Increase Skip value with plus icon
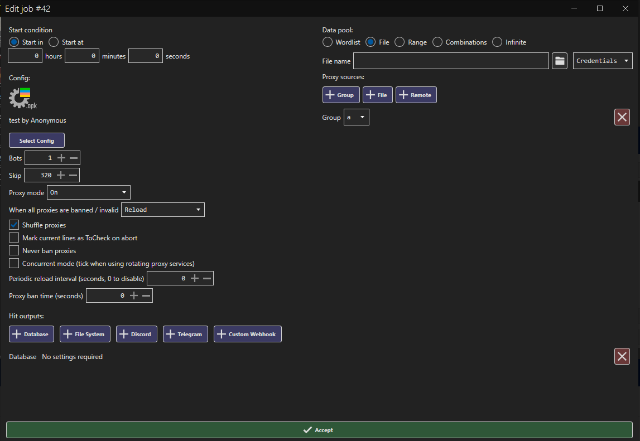Screen dimensions: 640x441 coord(61,175)
